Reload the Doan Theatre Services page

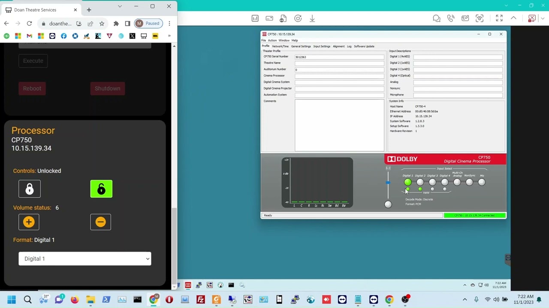(x=29, y=24)
